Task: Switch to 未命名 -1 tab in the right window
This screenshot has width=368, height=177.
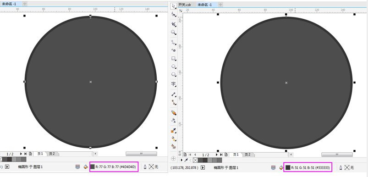Action: coord(204,5)
